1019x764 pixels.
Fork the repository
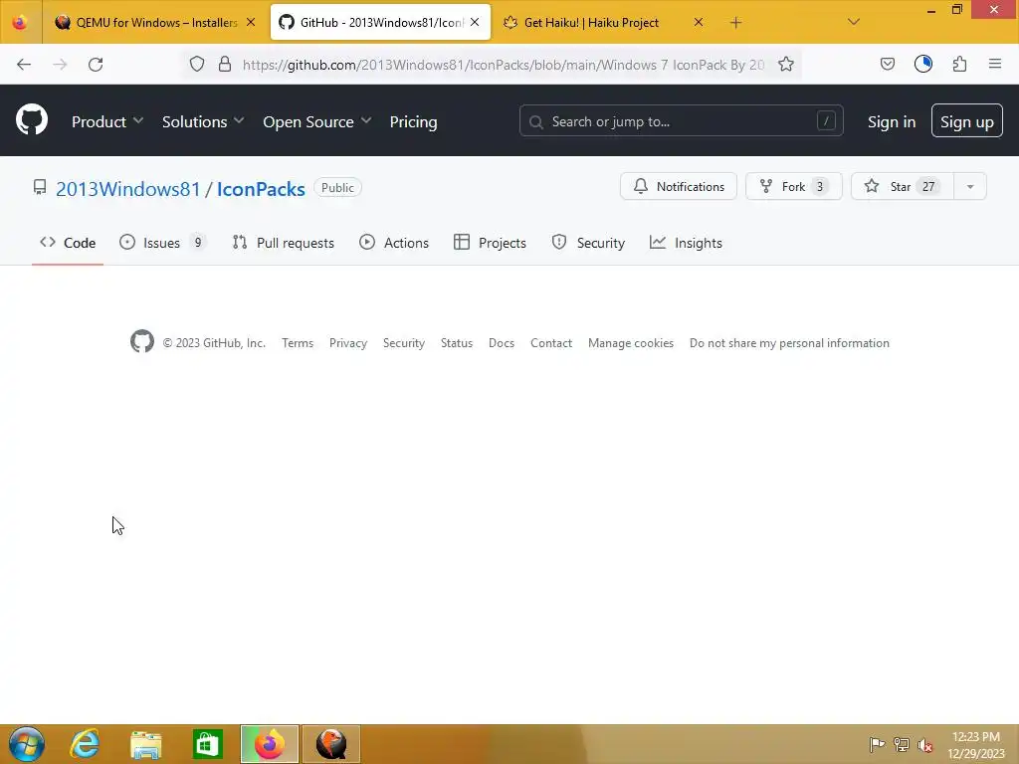[x=793, y=186]
